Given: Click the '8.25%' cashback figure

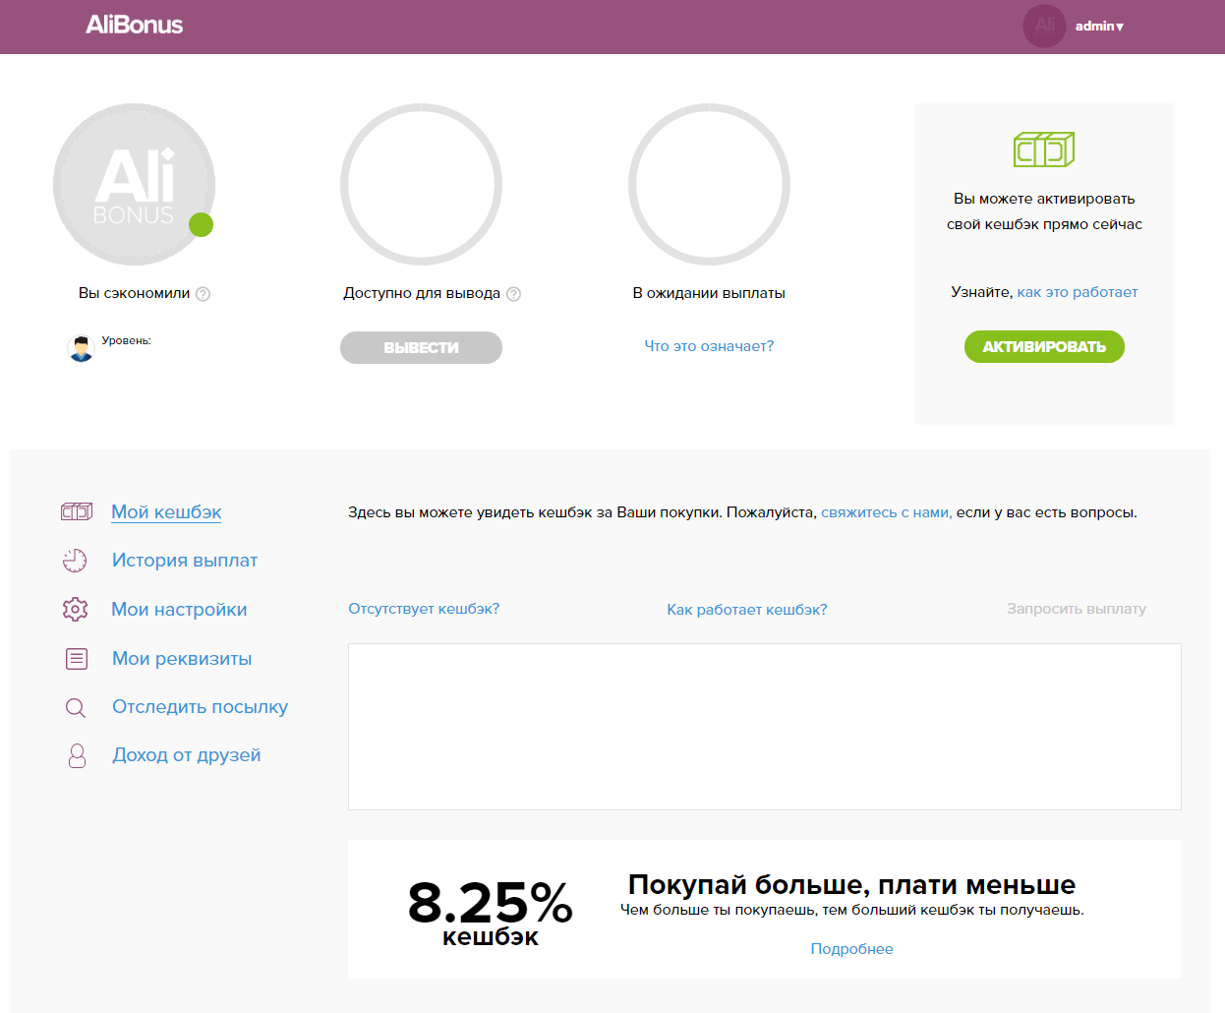Looking at the screenshot, I should click(x=490, y=902).
